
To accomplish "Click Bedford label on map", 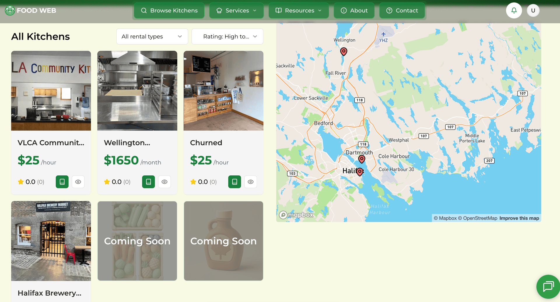I will tap(323, 123).
